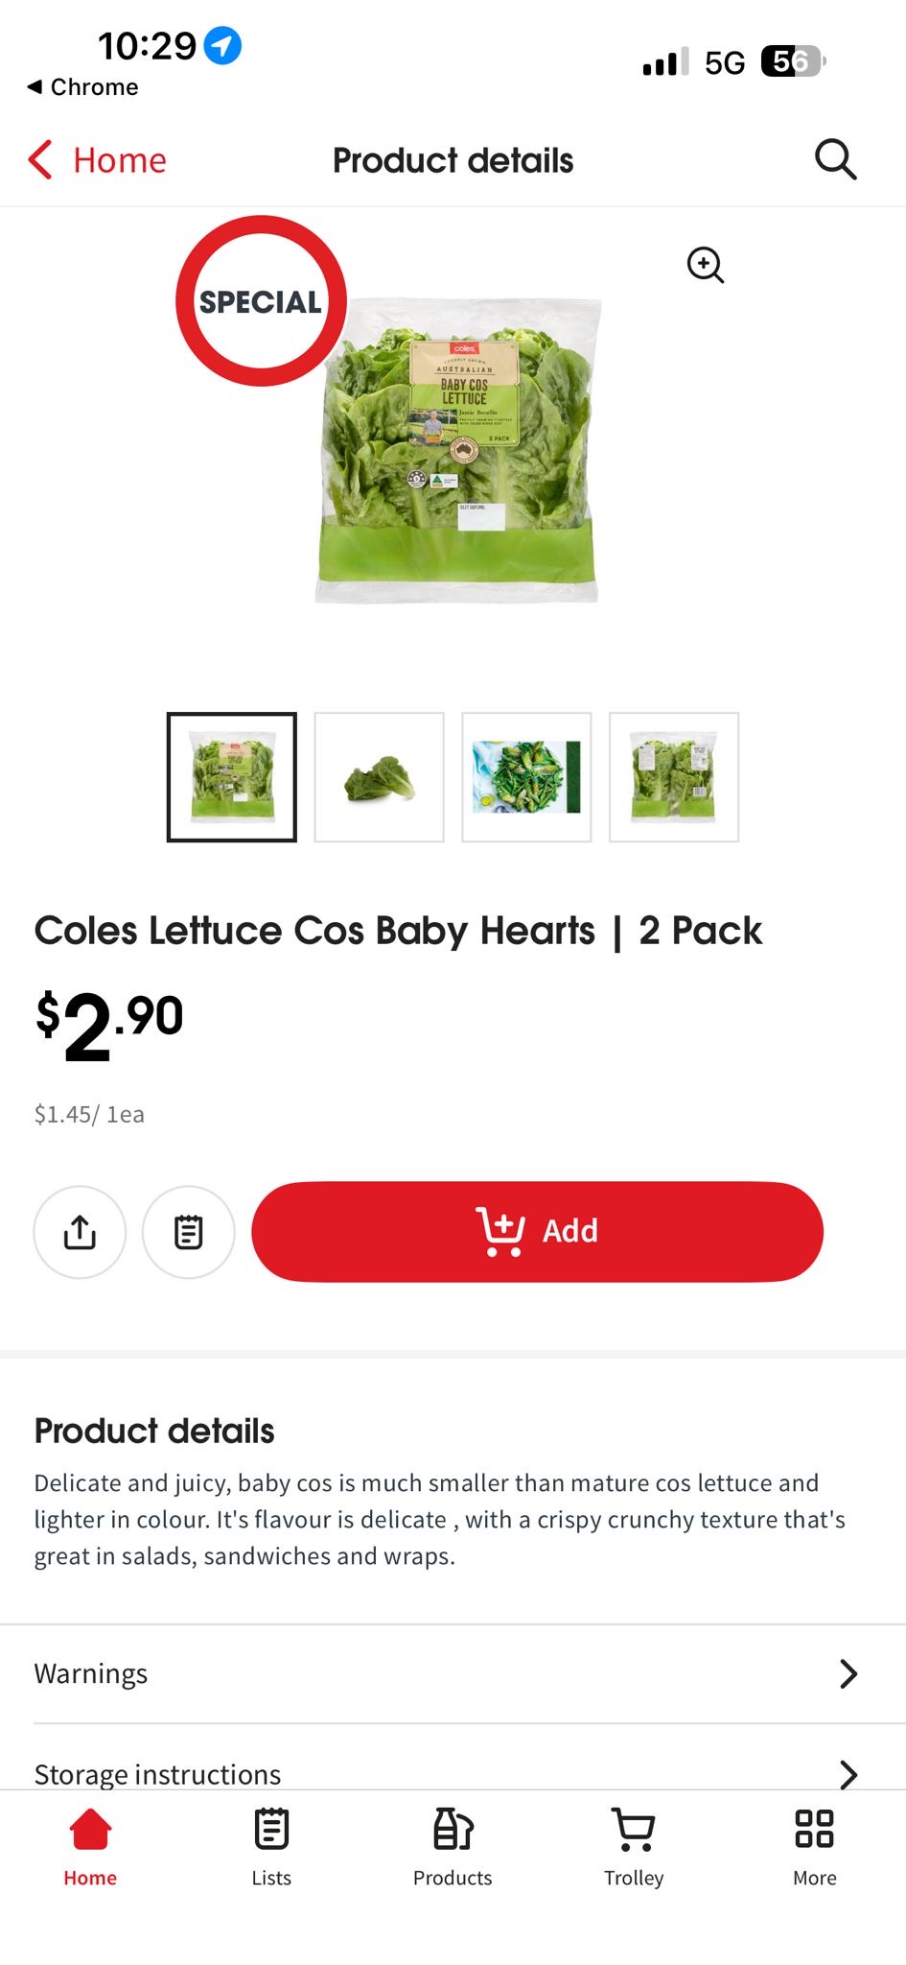906x1965 pixels.
Task: Select the cooked greens dish thumbnail
Action: (x=526, y=777)
